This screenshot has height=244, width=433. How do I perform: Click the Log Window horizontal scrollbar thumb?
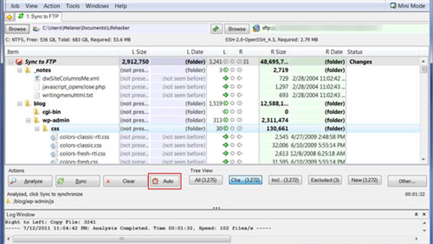[x=122, y=239]
